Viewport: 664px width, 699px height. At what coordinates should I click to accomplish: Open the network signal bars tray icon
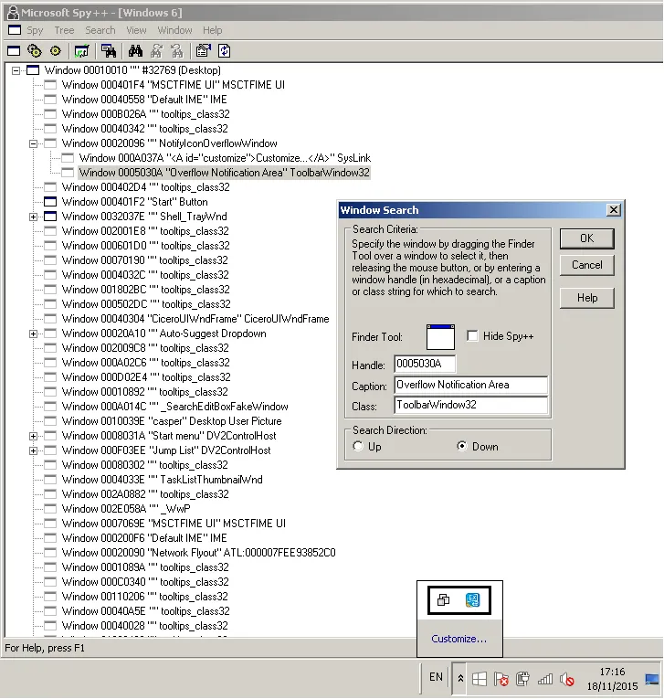click(545, 680)
